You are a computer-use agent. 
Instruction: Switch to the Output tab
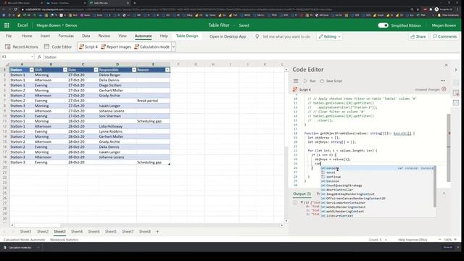[302, 194]
